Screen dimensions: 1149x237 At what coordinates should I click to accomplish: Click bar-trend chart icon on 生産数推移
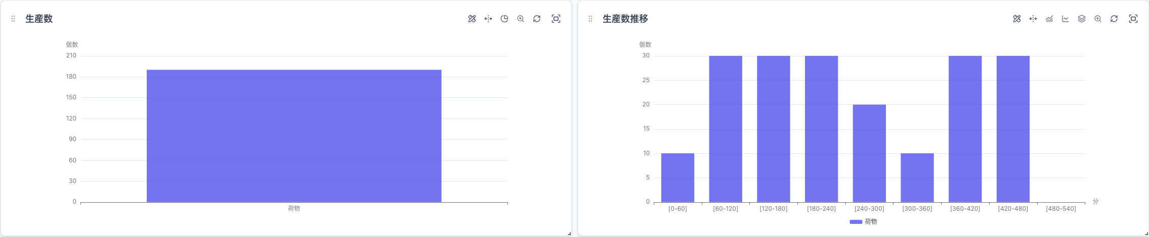1049,19
